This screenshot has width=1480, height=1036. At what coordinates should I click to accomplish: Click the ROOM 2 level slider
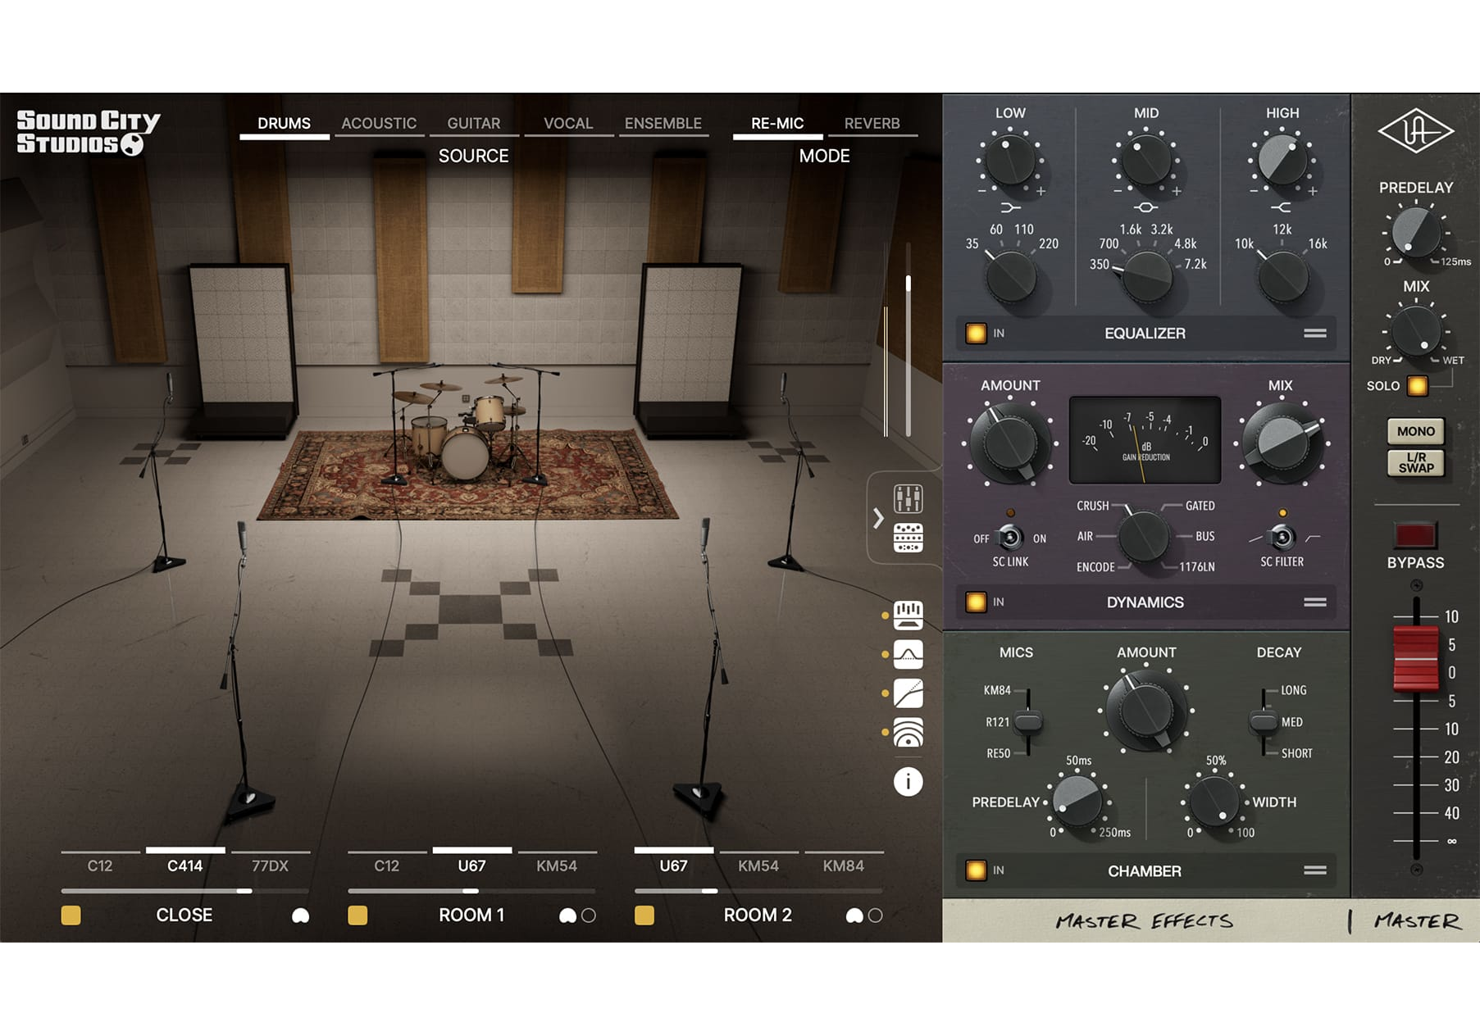click(x=758, y=891)
